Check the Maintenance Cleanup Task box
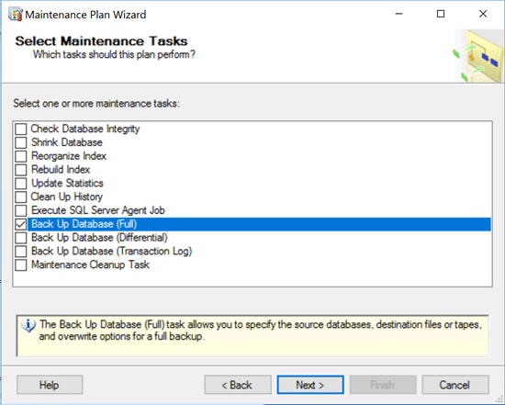 pyautogui.click(x=21, y=264)
